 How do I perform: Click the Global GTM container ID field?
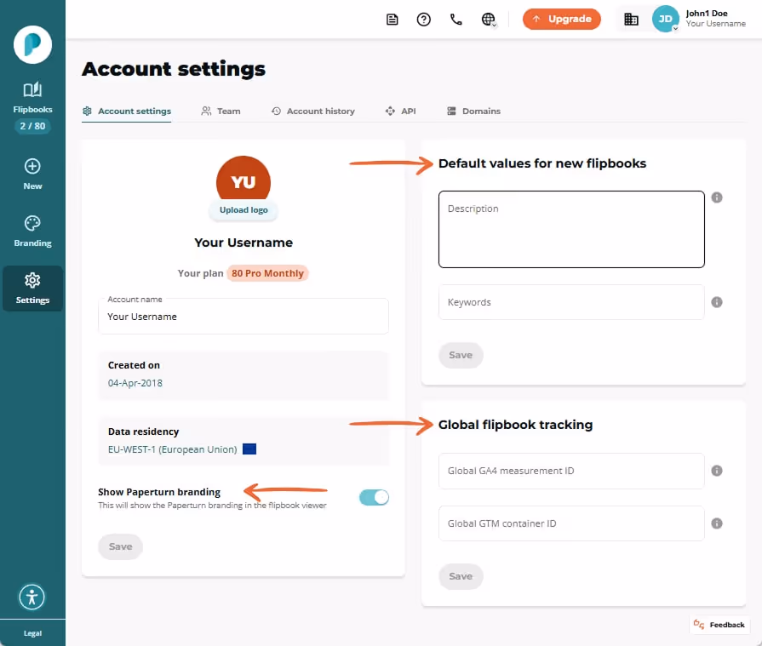click(571, 523)
